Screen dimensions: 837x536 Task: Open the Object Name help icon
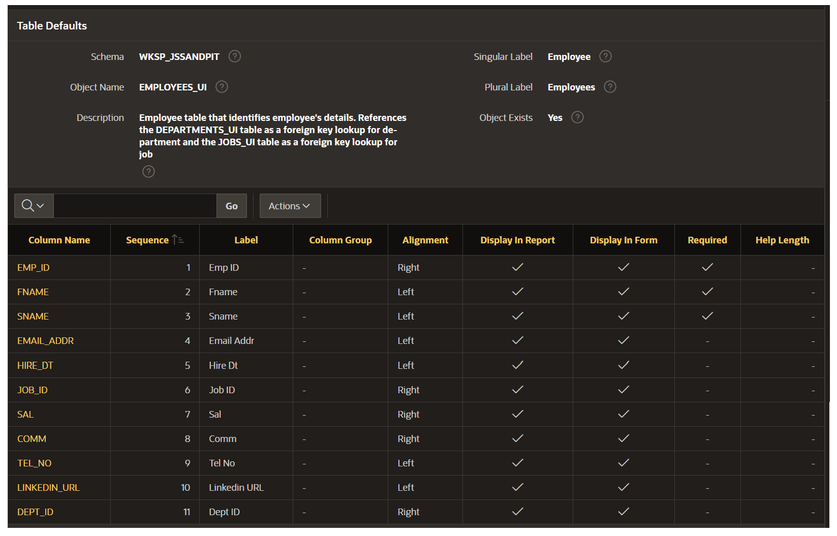pyautogui.click(x=222, y=87)
